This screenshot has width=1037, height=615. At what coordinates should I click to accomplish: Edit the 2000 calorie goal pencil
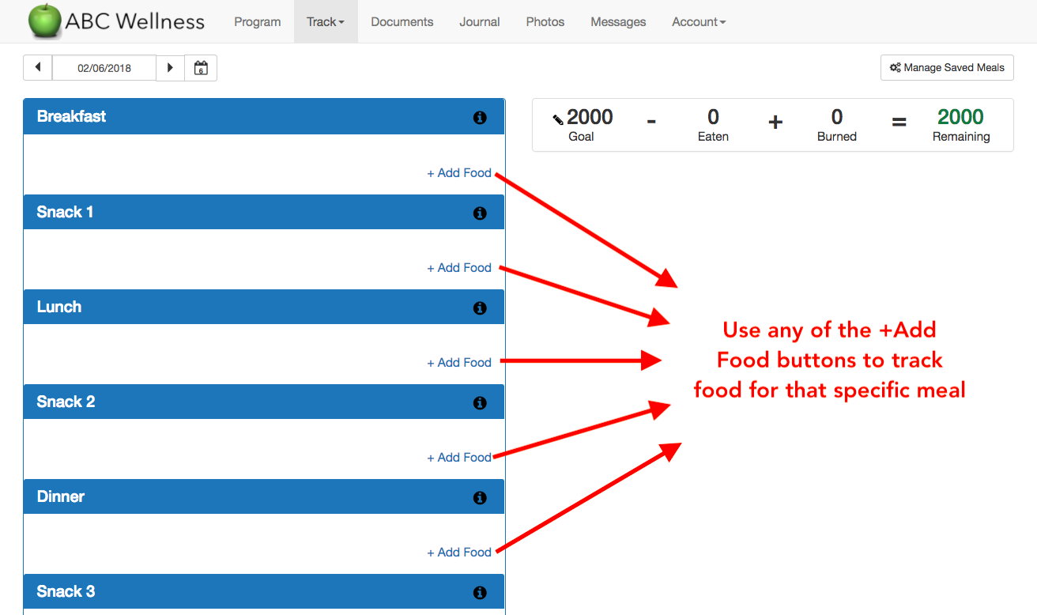pyautogui.click(x=558, y=119)
